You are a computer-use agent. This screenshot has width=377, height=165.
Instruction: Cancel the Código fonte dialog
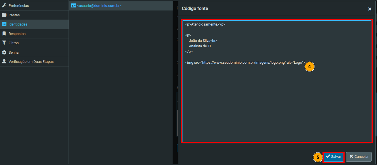pyautogui.click(x=359, y=157)
